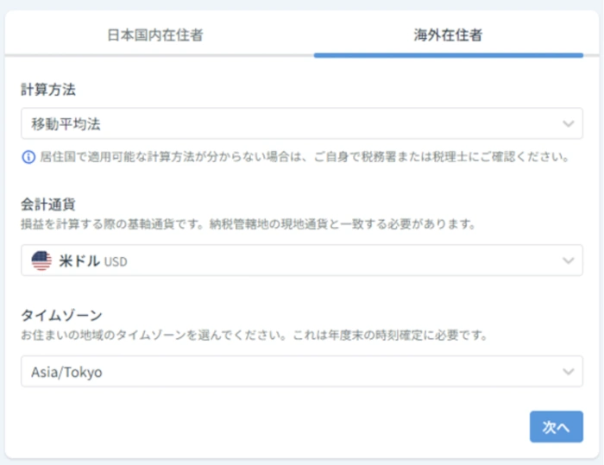Click the description starting 損益を計算する際の基軸通貨
Image resolution: width=604 pixels, height=465 pixels.
point(249,223)
